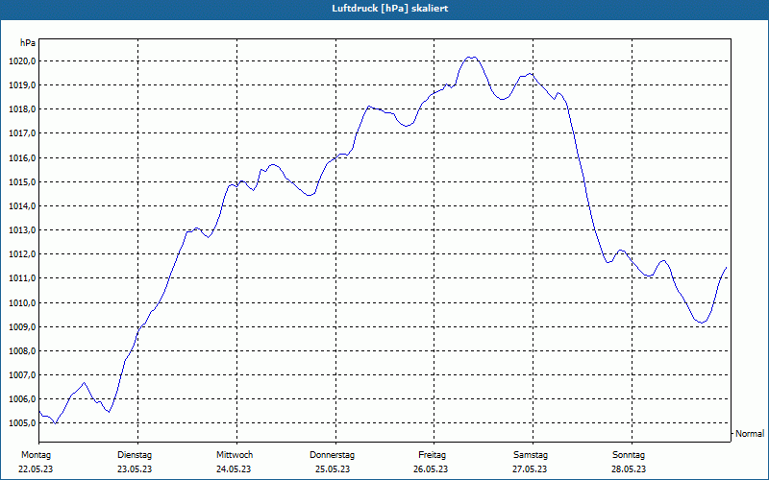Select the 1014,0 axis value
The width and height of the screenshot is (769, 480).
(22, 205)
